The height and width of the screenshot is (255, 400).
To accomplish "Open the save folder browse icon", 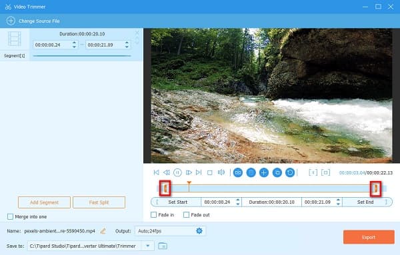I will coord(163,246).
